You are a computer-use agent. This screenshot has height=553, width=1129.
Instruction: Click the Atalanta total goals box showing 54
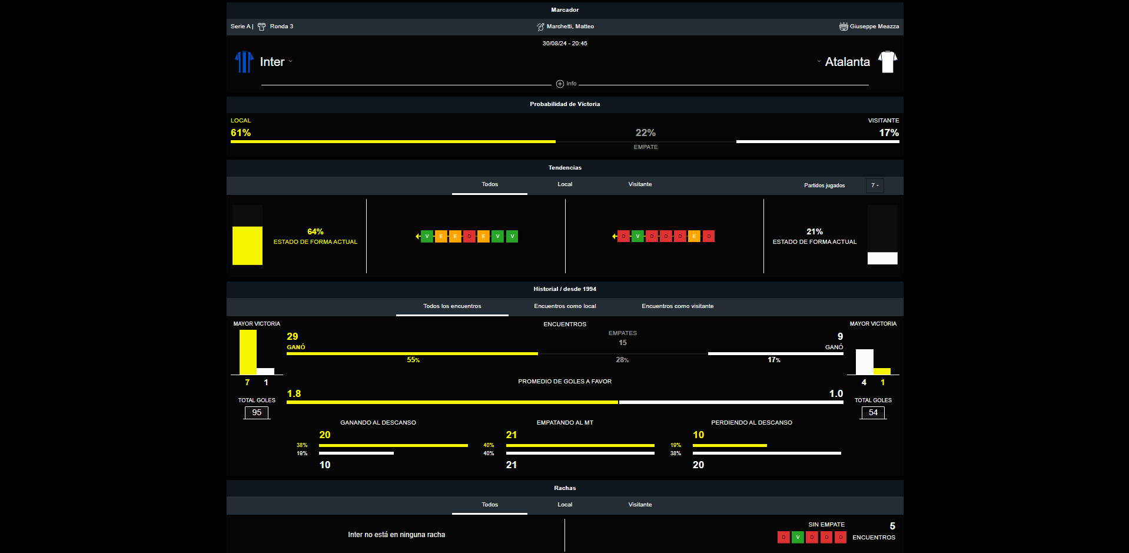coord(873,413)
